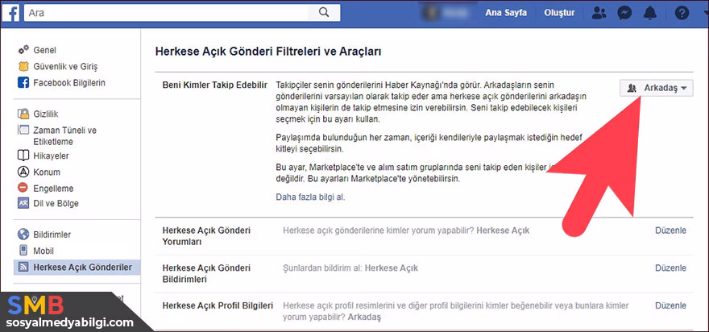709x332 pixels.
Task: Open Bildirimler settings
Action: pos(52,234)
